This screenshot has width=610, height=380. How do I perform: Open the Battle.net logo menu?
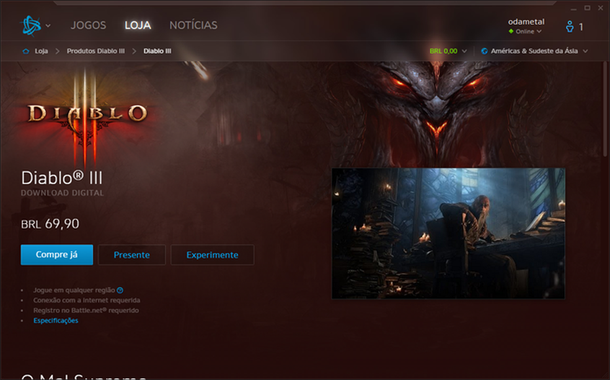31,25
